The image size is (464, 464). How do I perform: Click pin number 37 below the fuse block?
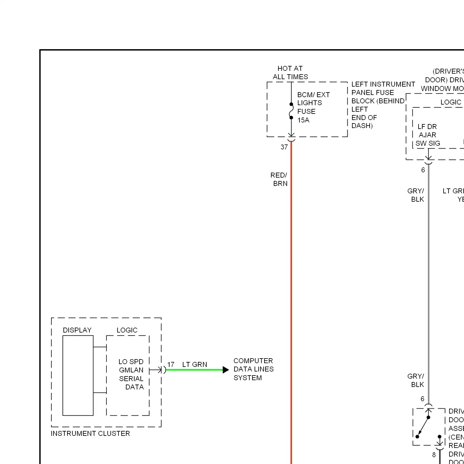tap(284, 147)
